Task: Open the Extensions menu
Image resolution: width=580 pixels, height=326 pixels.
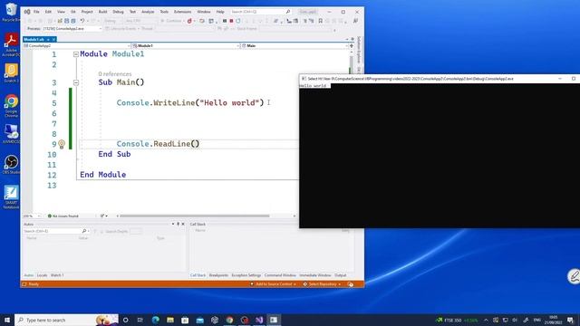Action: pos(182,12)
